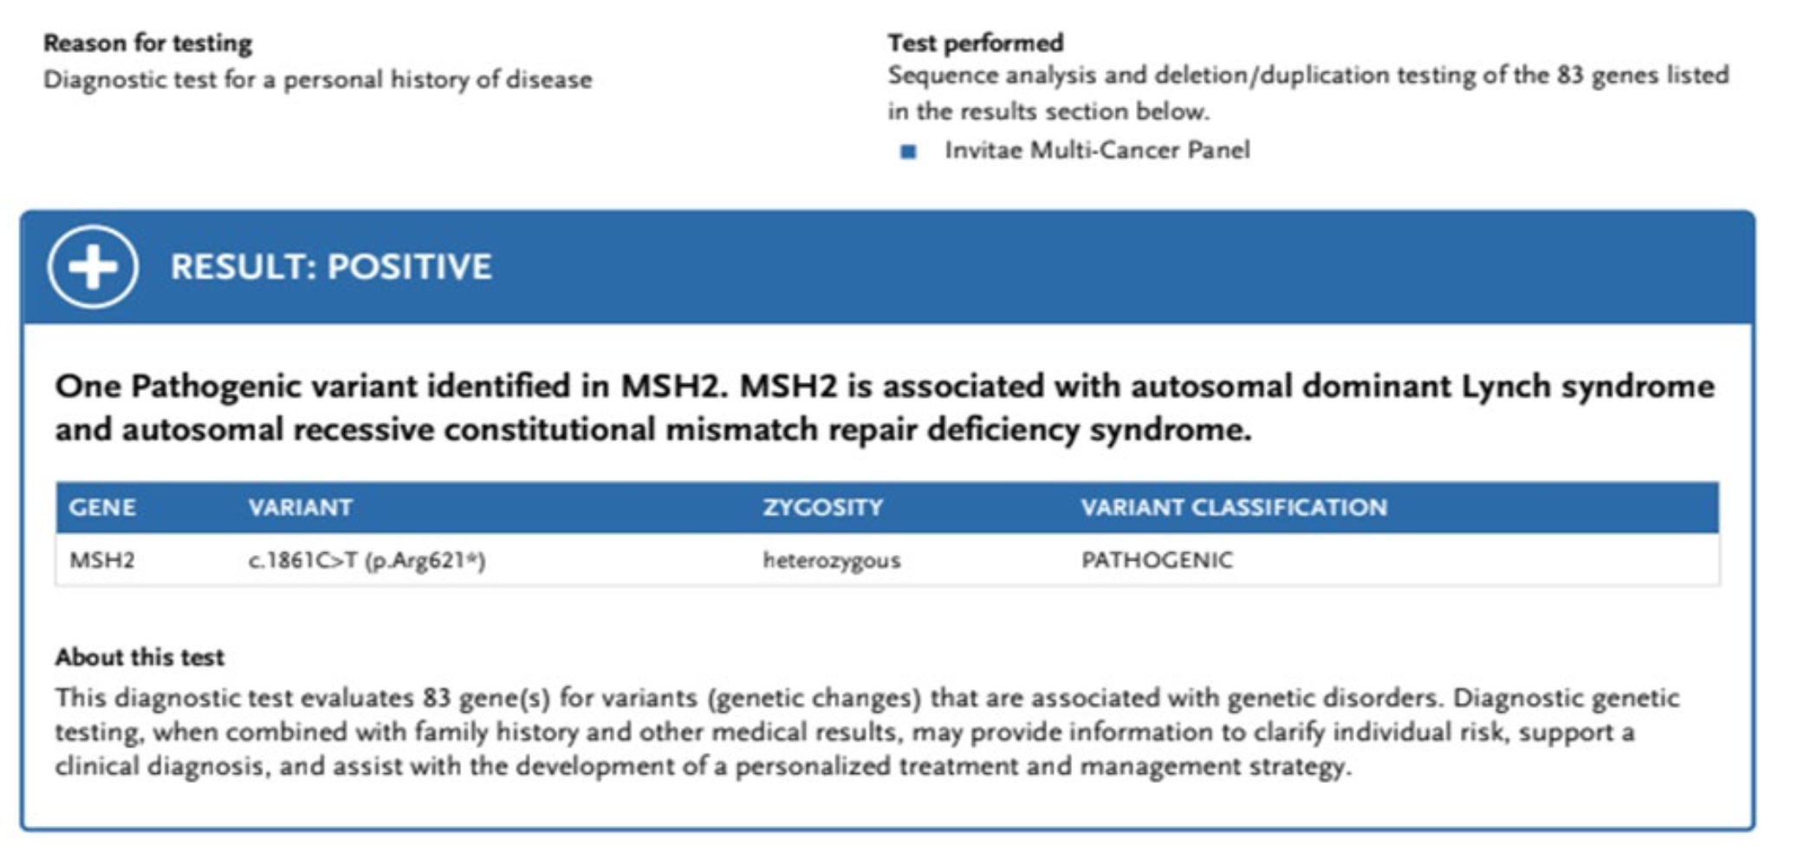Click the ZYGOSITY column header
1797x846 pixels.
(823, 507)
